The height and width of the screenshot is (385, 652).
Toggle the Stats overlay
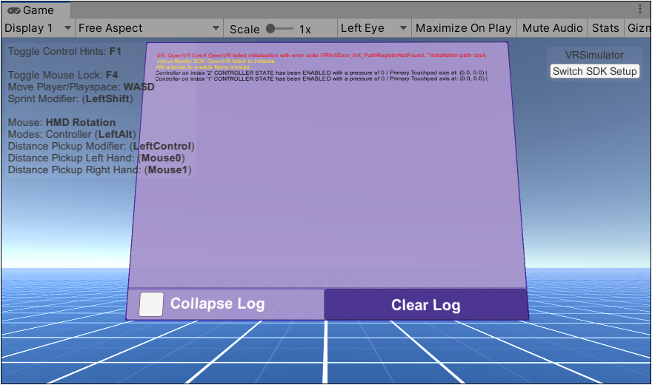605,28
